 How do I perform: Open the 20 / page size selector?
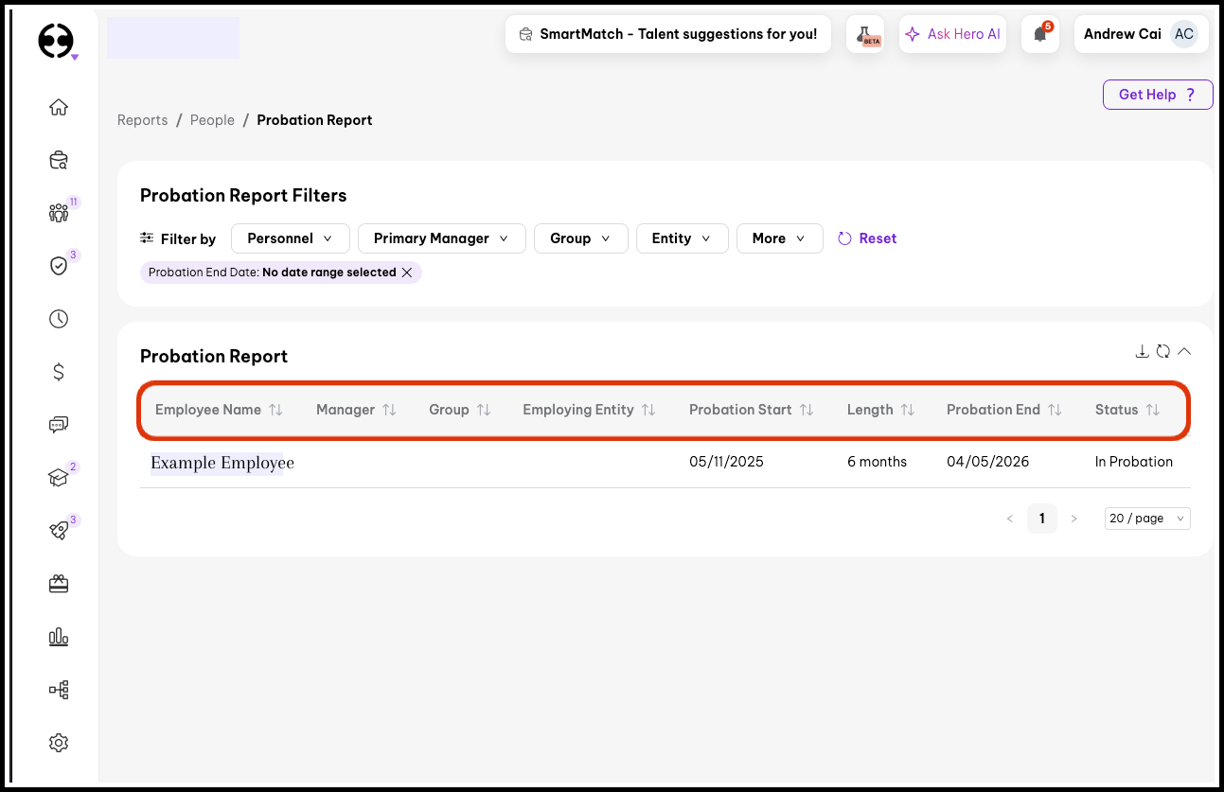pyautogui.click(x=1146, y=519)
